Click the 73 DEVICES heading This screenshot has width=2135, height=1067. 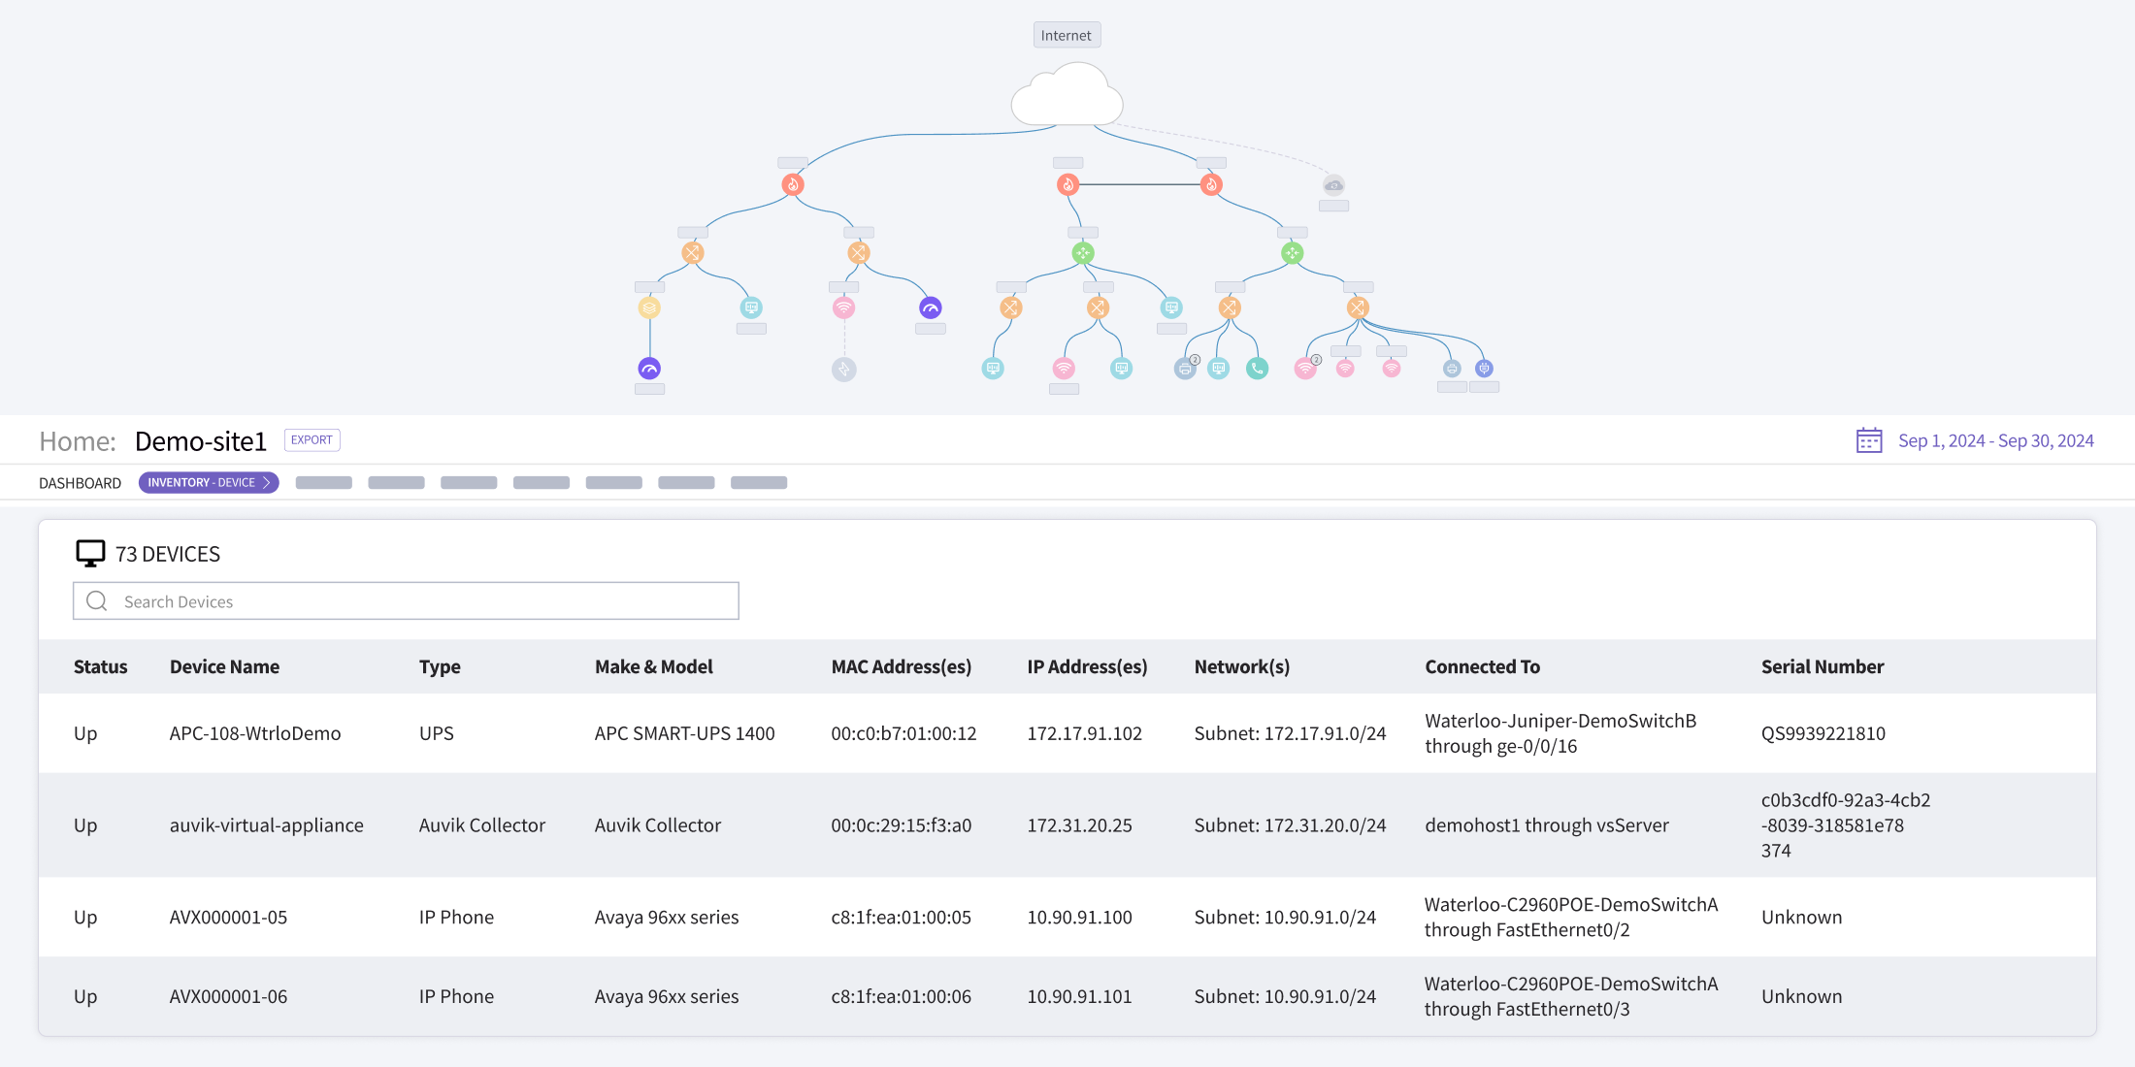(168, 554)
